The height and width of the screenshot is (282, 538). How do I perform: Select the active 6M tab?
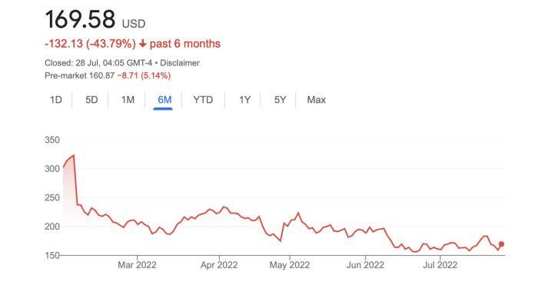click(164, 100)
